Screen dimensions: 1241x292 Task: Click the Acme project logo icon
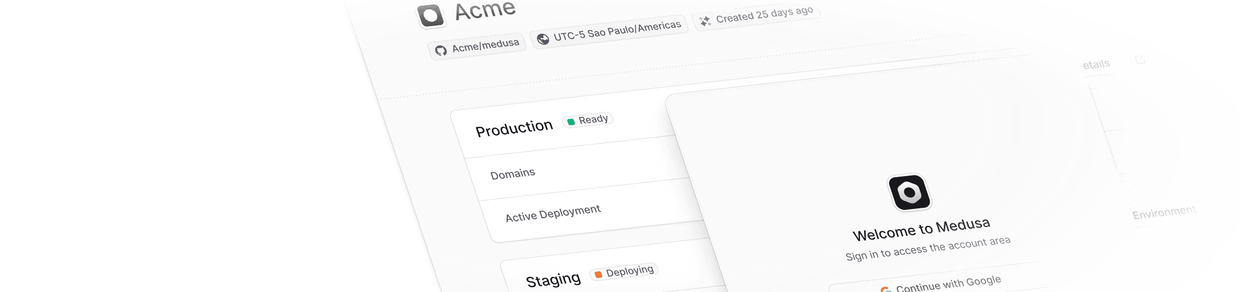coord(431,15)
